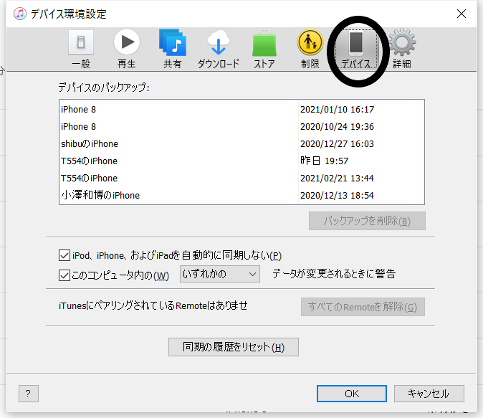Select the 小澤和博のiPhone backup row
Image resolution: width=483 pixels, height=418 pixels.
(241, 196)
